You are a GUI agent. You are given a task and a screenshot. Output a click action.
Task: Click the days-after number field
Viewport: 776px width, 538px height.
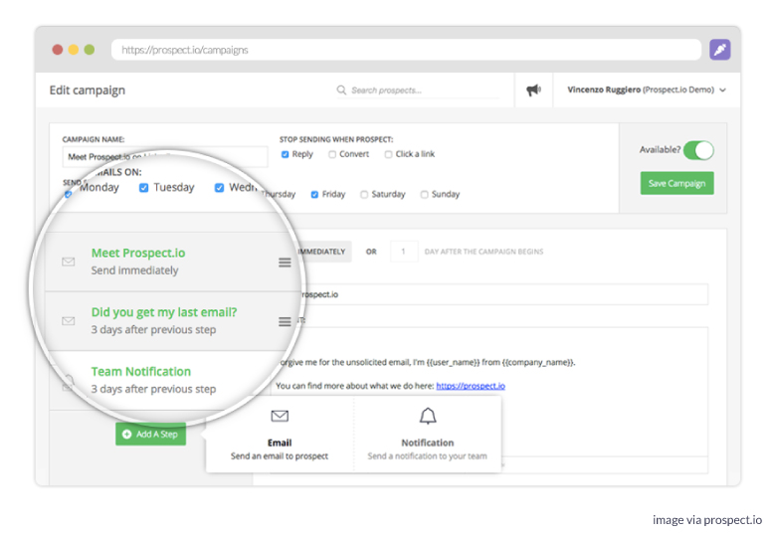point(403,252)
